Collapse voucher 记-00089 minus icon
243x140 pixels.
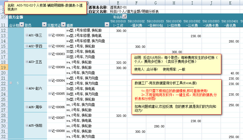(x=49, y=67)
